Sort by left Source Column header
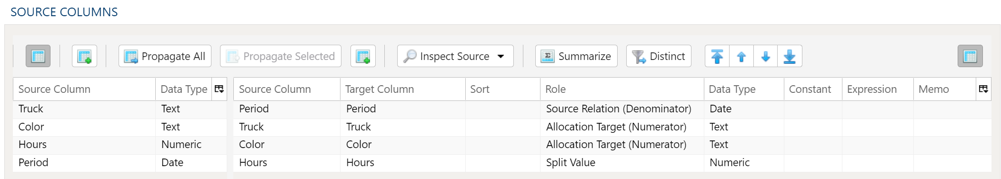The image size is (1001, 179). pos(84,89)
